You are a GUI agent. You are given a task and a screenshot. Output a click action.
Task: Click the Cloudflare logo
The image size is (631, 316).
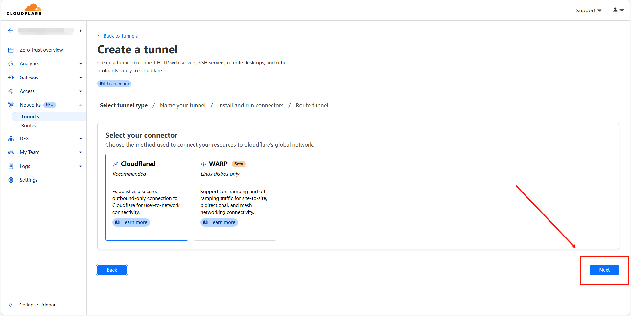(x=24, y=10)
